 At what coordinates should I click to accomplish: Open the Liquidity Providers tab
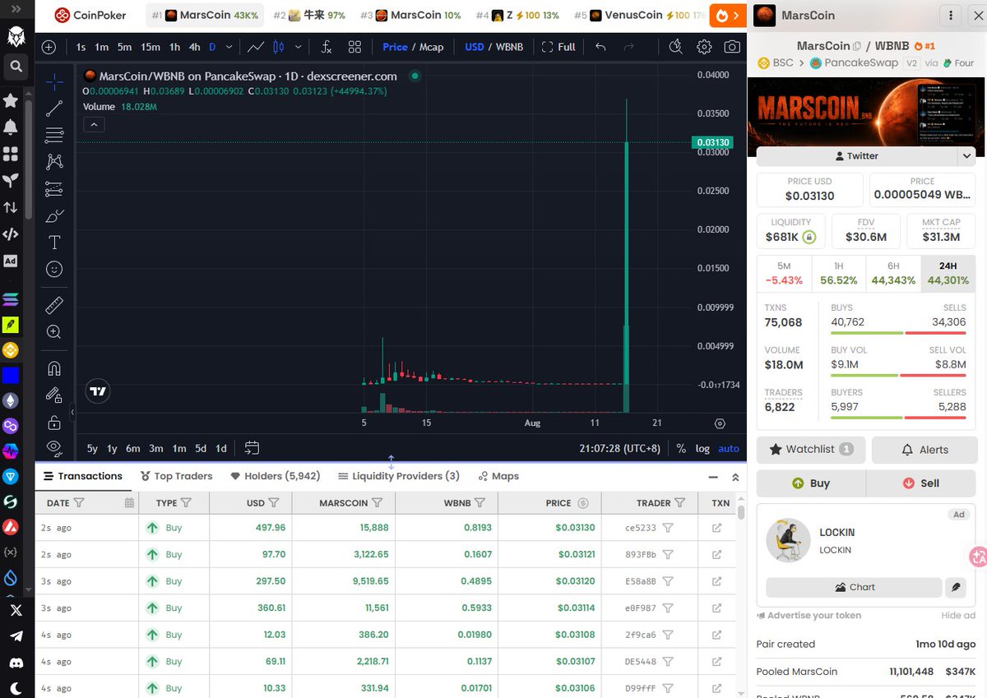(x=399, y=476)
